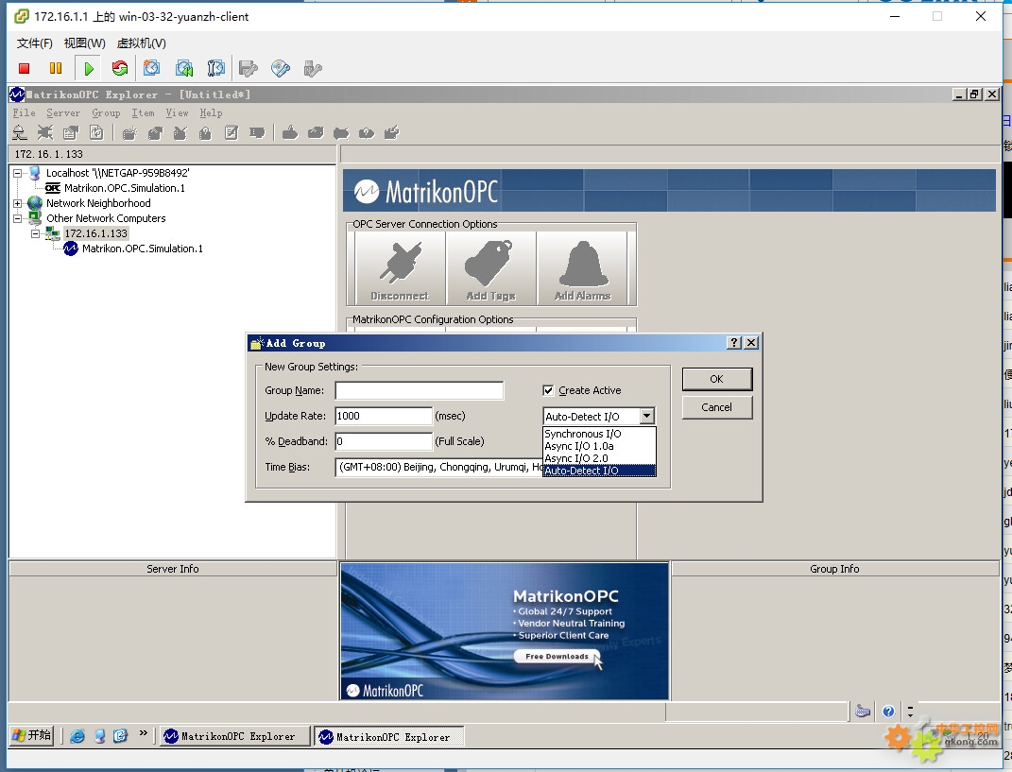Open the File menu in OPC Explorer

(25, 113)
